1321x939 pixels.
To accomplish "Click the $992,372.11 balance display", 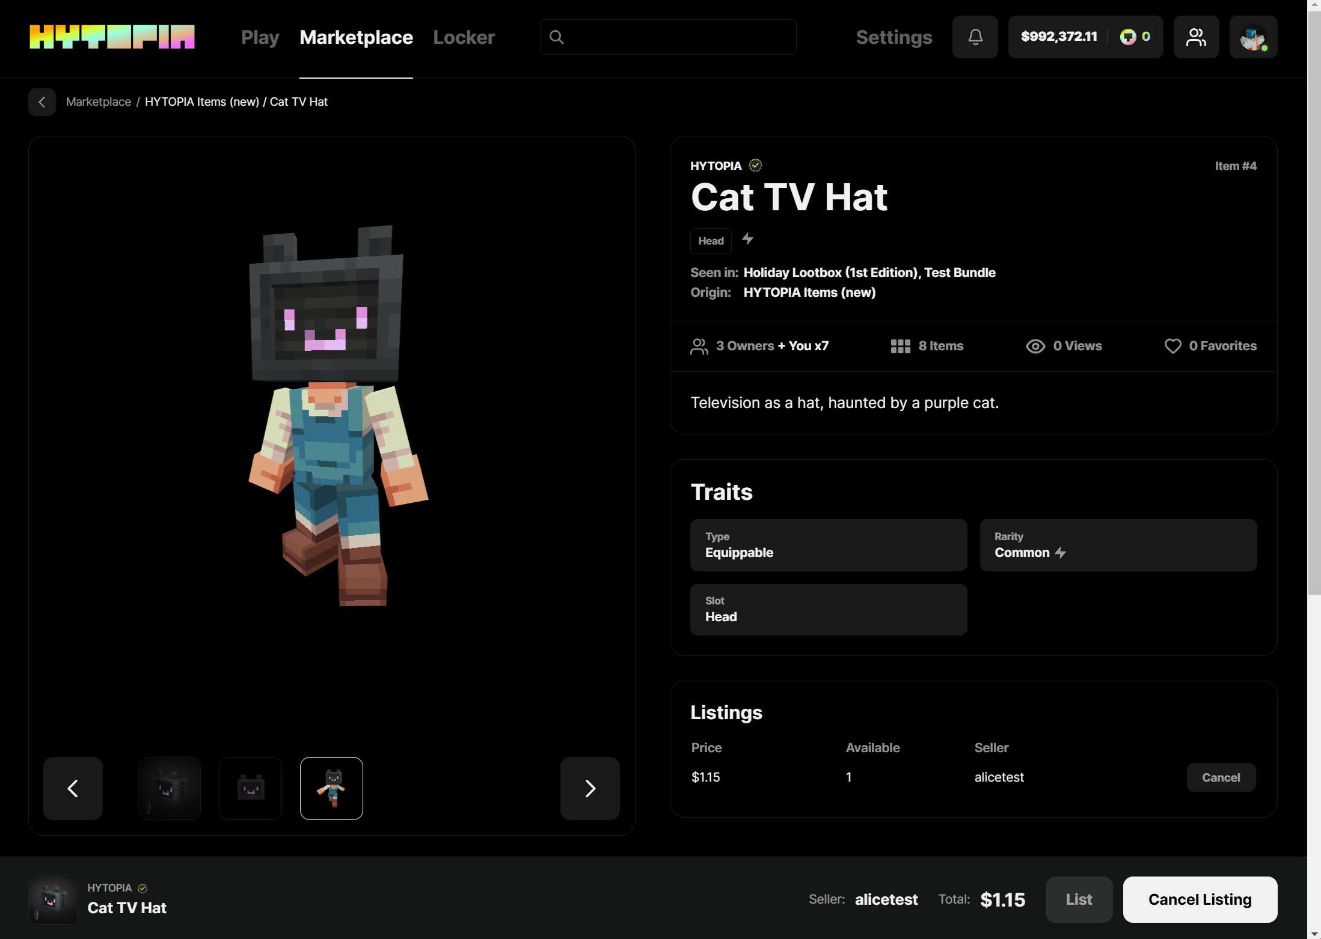I will [x=1059, y=37].
